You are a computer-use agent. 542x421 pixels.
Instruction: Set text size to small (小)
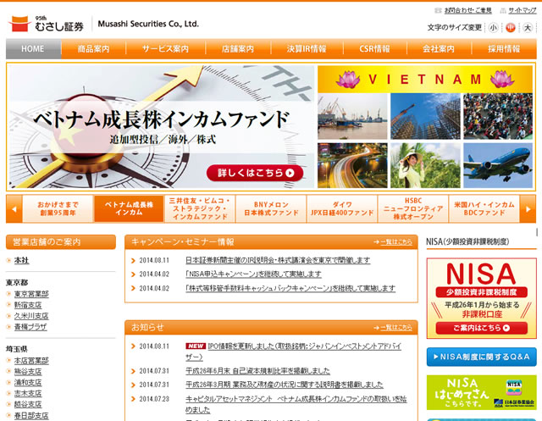coord(493,27)
